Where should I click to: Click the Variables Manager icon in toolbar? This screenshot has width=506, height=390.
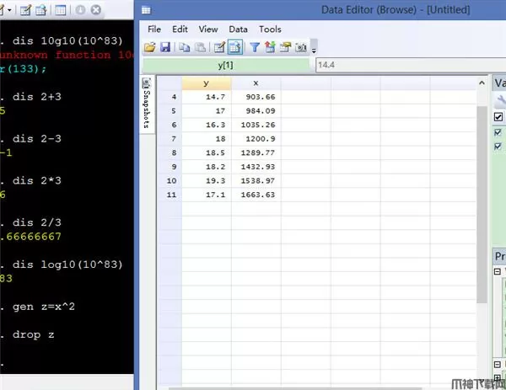pos(270,47)
